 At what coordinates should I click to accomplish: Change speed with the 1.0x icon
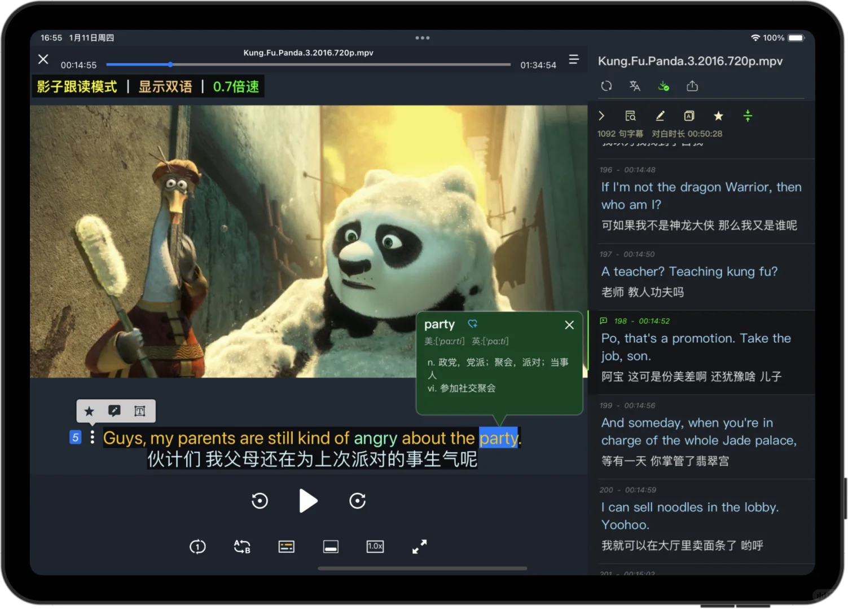pyautogui.click(x=375, y=546)
